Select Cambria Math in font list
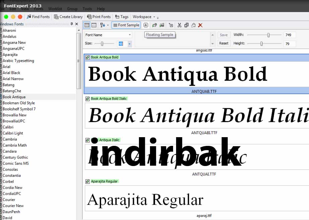 tap(15, 145)
